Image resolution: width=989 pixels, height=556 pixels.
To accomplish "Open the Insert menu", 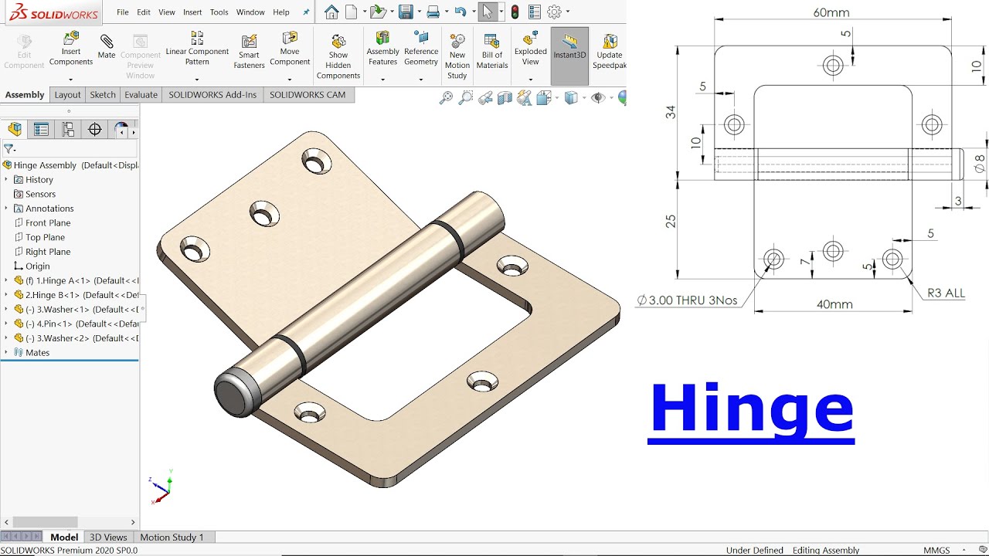I will pos(192,12).
